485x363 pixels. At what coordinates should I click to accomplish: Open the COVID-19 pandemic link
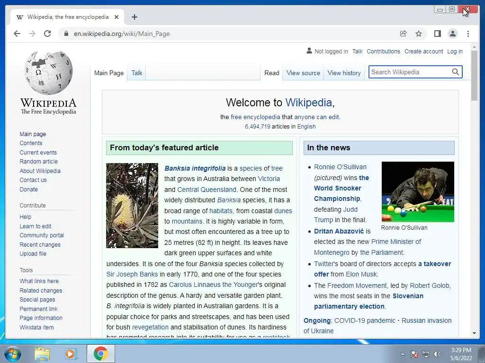[x=365, y=320]
